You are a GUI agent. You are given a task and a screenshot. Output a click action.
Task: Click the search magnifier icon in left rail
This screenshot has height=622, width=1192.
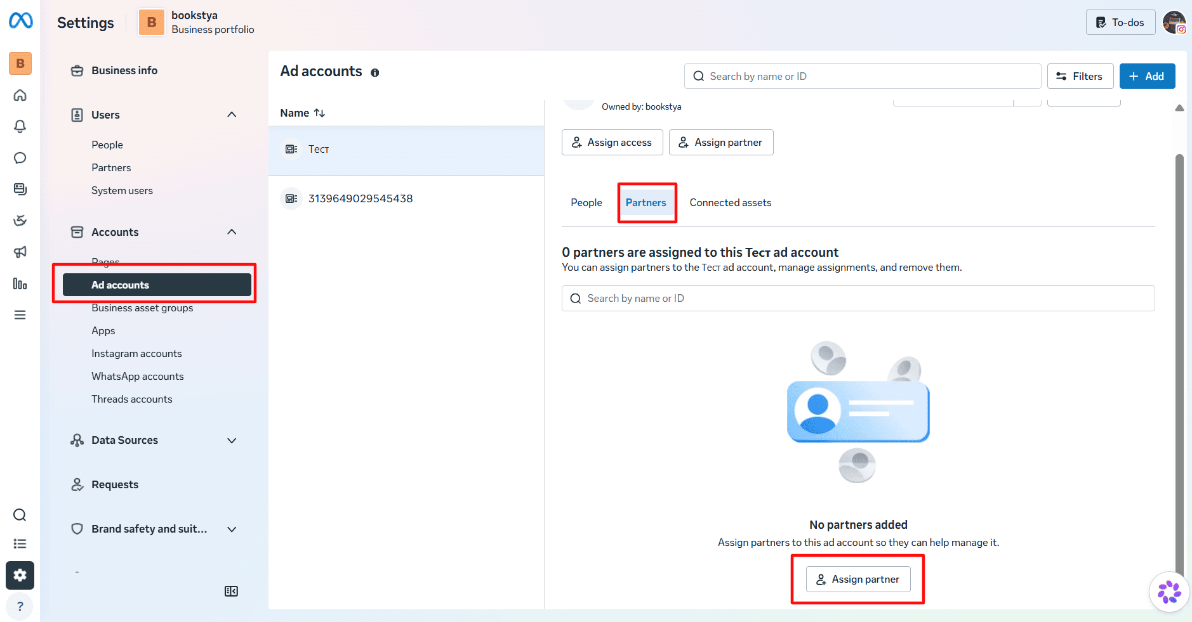(20, 515)
